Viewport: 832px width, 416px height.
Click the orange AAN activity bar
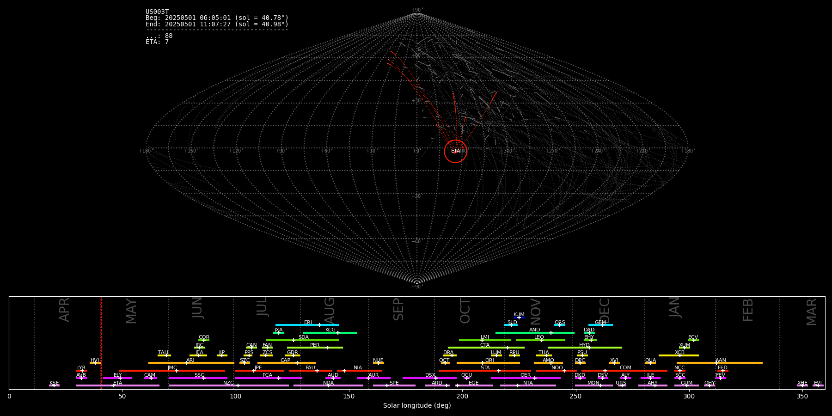click(x=740, y=363)
